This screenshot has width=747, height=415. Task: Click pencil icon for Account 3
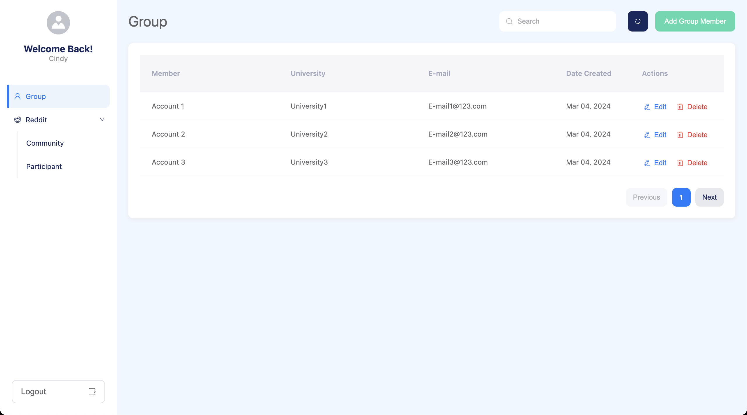[647, 163]
